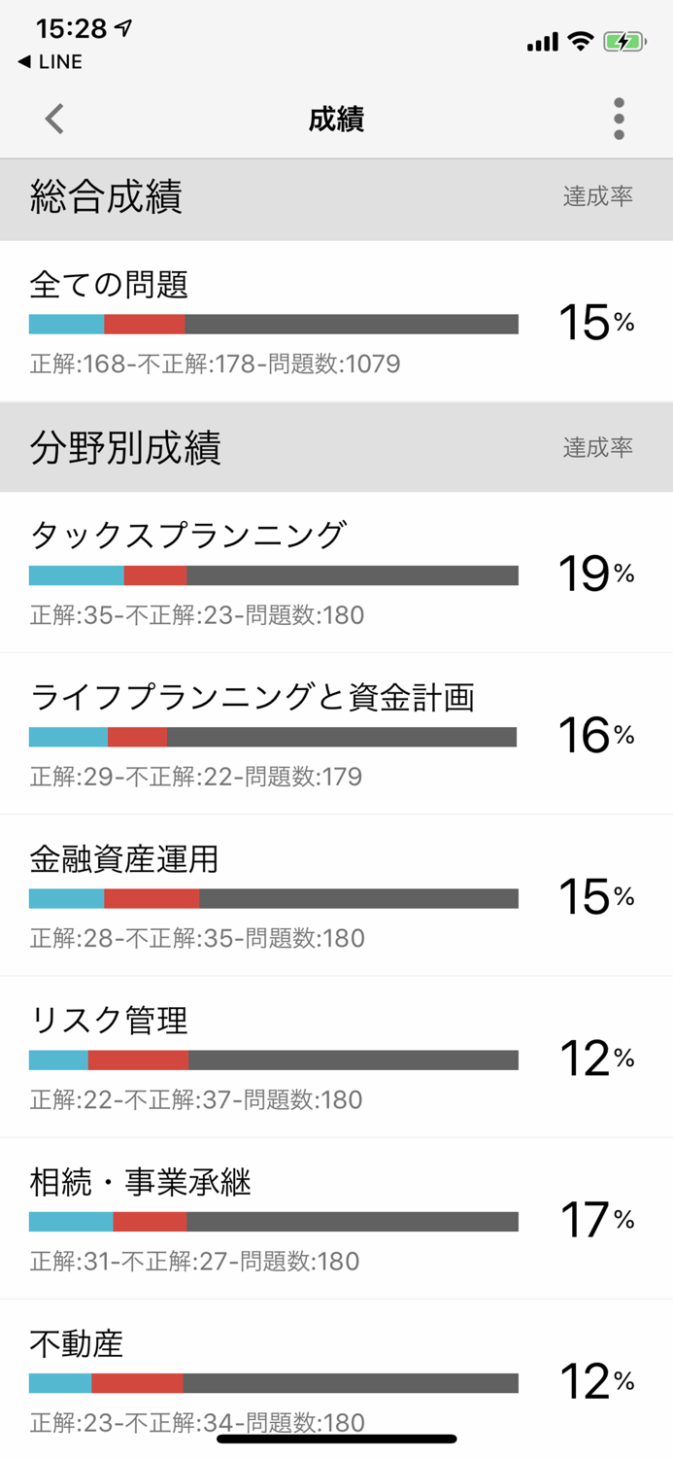This screenshot has height=1458, width=673.
Task: Tap the cellular signal bars icon
Action: pyautogui.click(x=540, y=42)
